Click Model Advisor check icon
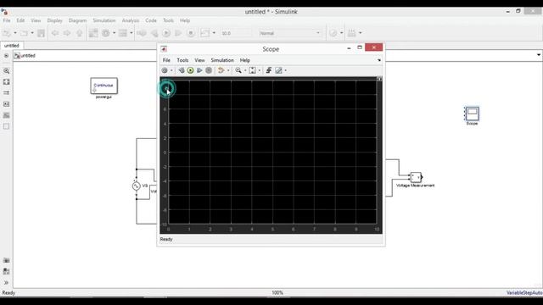Screen dimensions: 543x305 333,33
